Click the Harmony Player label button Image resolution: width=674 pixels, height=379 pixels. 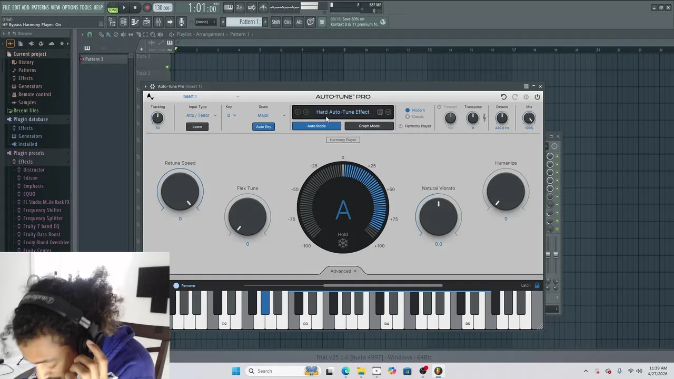pos(343,140)
